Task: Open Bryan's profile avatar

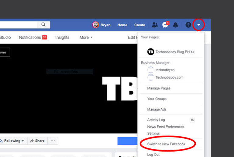Action: click(x=95, y=25)
